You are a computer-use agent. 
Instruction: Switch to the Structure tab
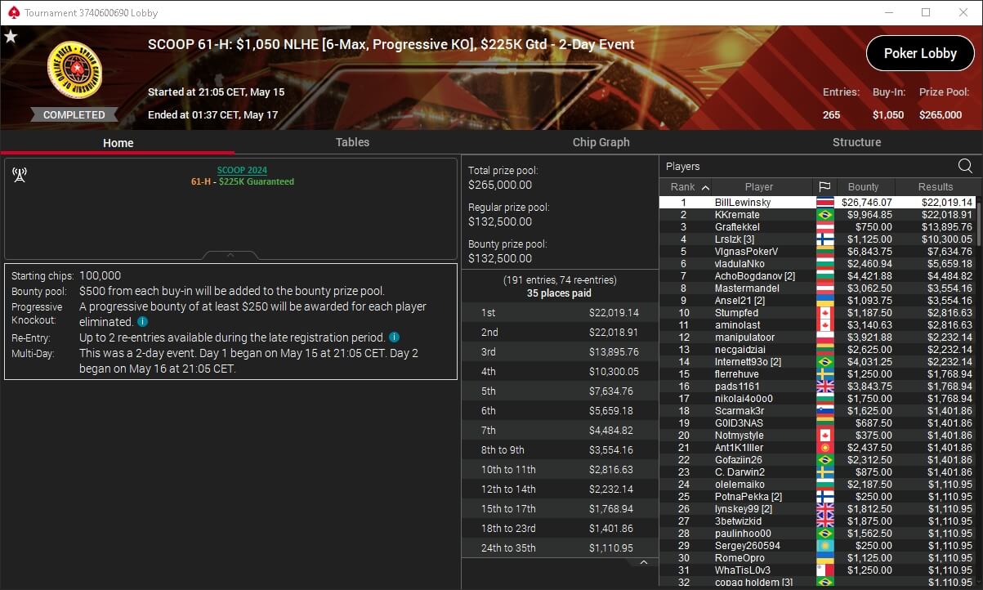click(856, 142)
